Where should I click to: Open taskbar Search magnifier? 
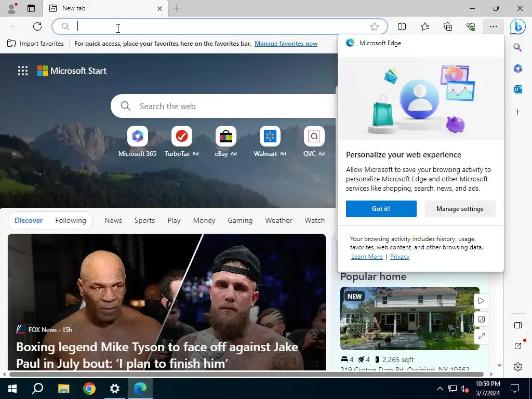click(x=37, y=389)
